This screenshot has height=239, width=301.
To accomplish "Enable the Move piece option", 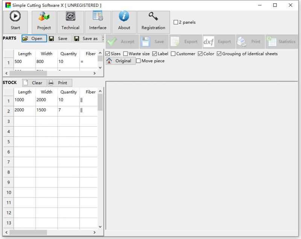I will [138, 61].
